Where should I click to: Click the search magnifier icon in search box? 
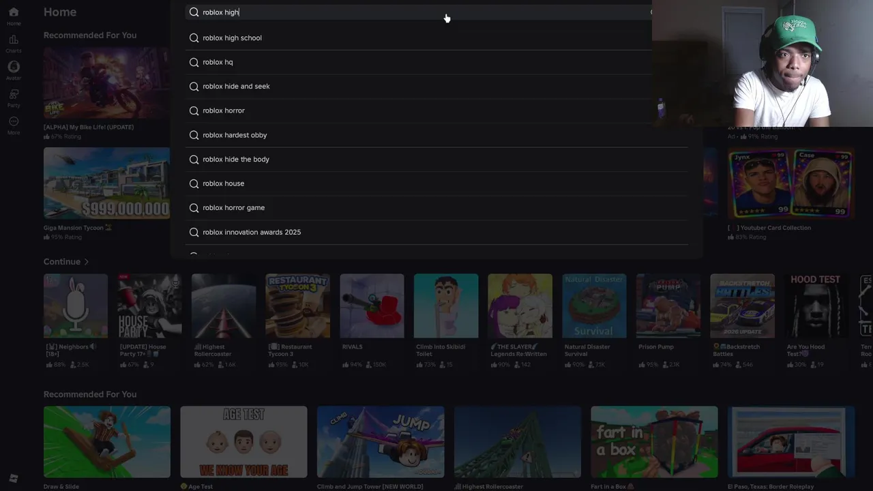click(194, 12)
